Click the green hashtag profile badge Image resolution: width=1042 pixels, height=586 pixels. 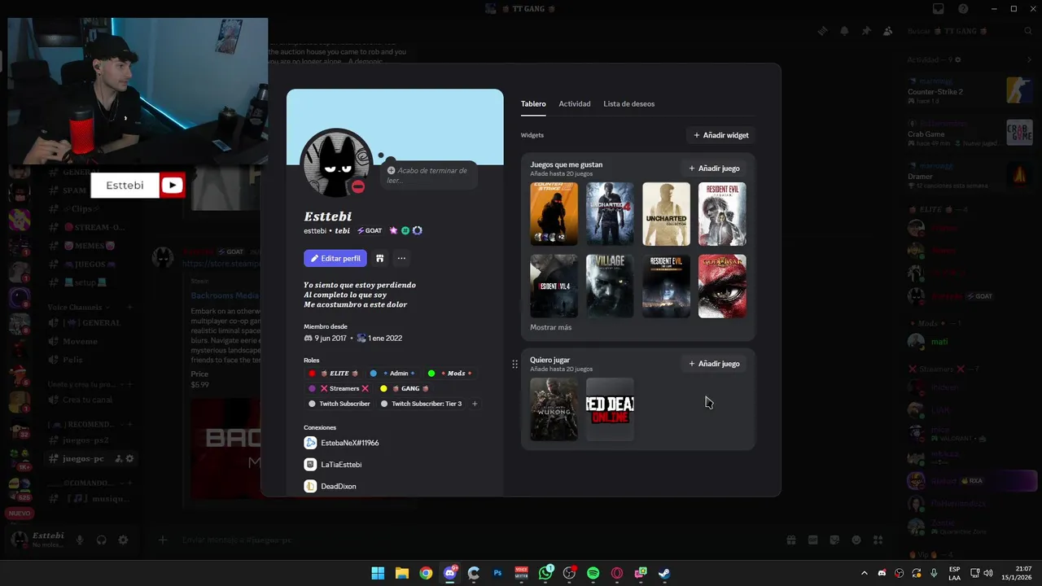(405, 230)
